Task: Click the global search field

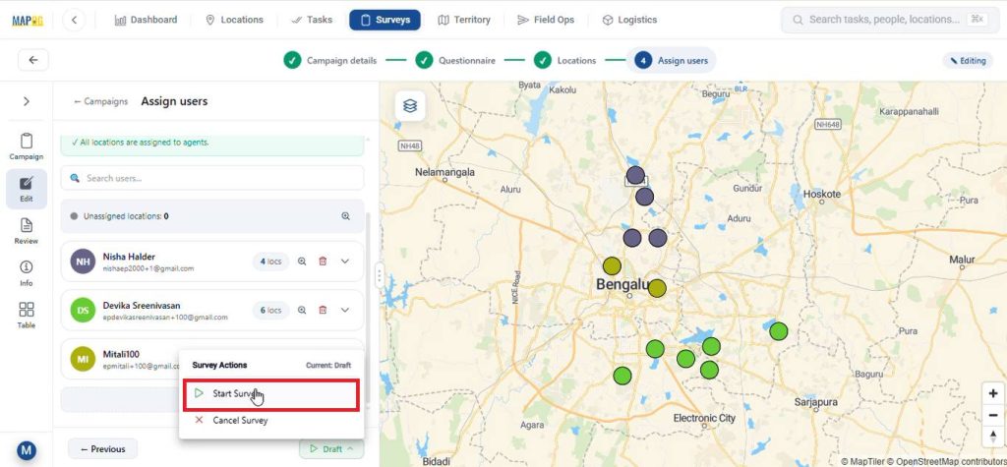Action: (x=889, y=20)
